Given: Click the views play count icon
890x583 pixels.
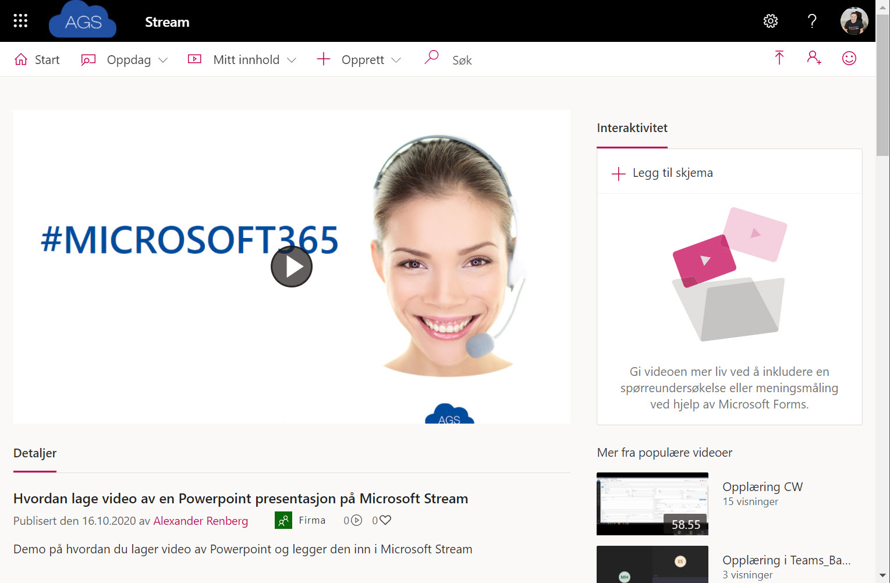Looking at the screenshot, I should coord(357,520).
